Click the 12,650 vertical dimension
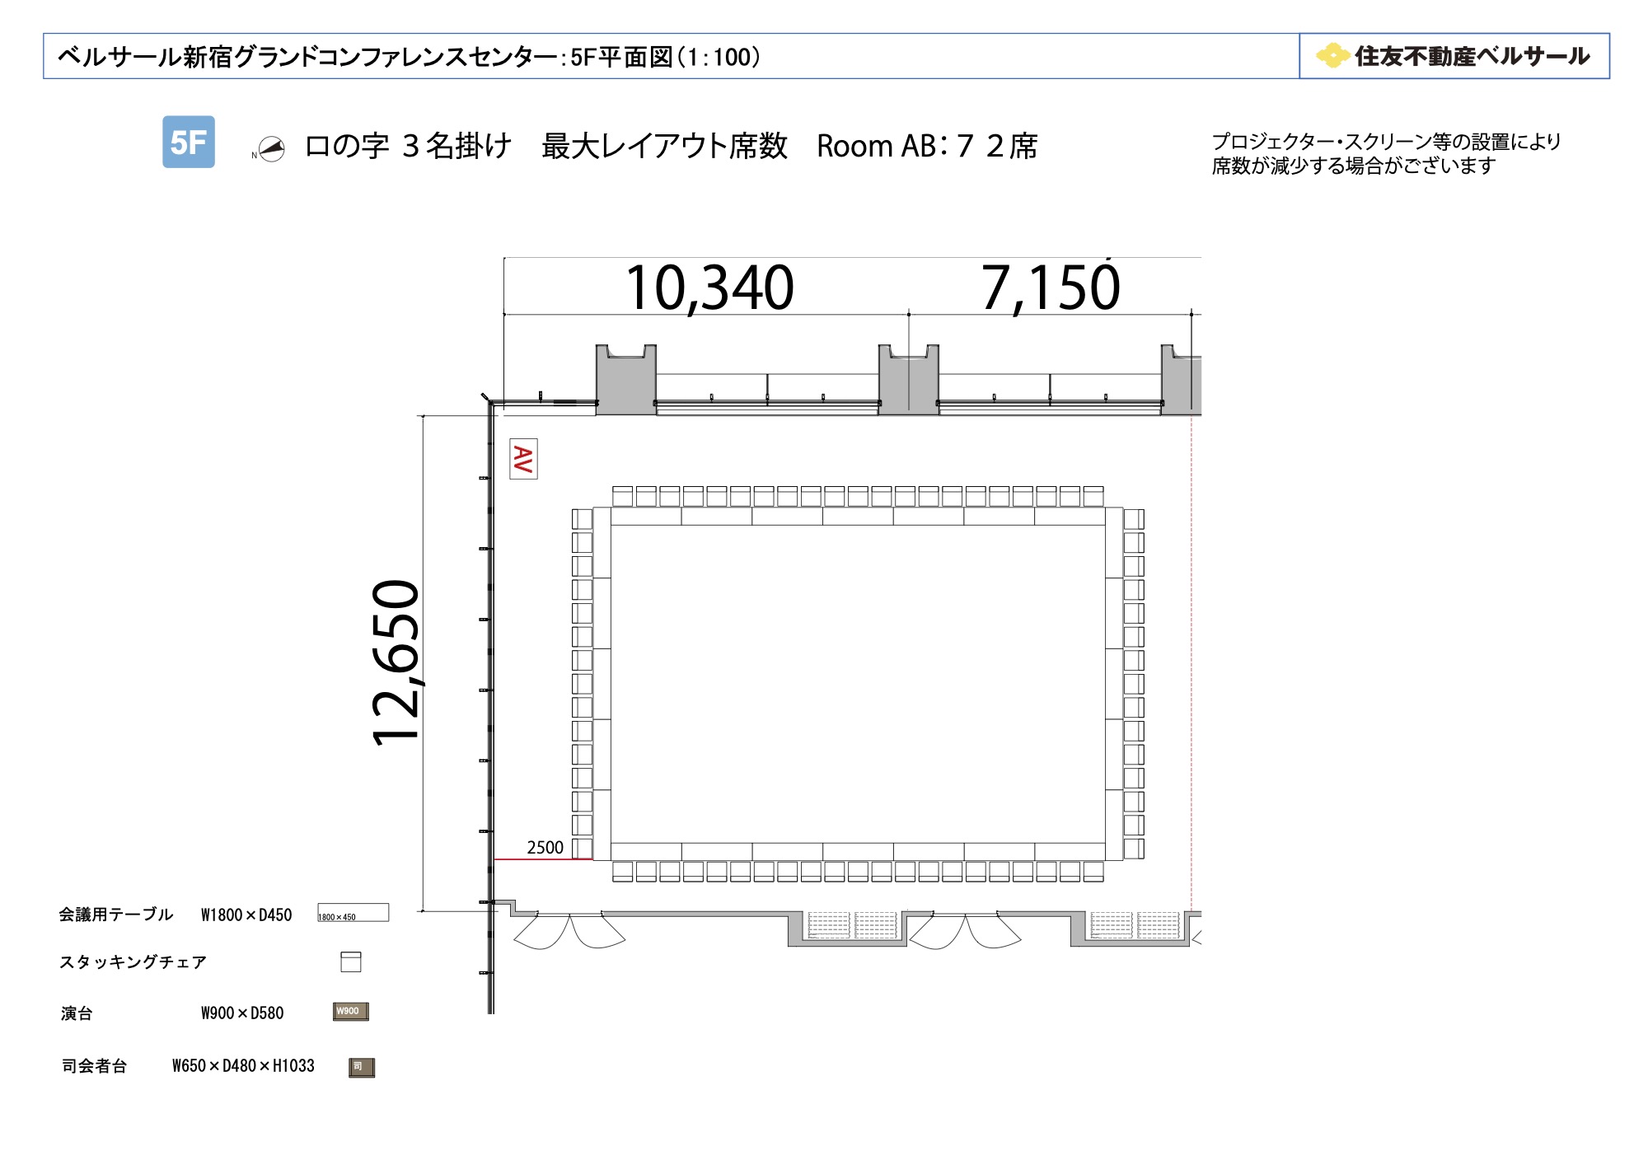1648x1165 pixels. [396, 664]
